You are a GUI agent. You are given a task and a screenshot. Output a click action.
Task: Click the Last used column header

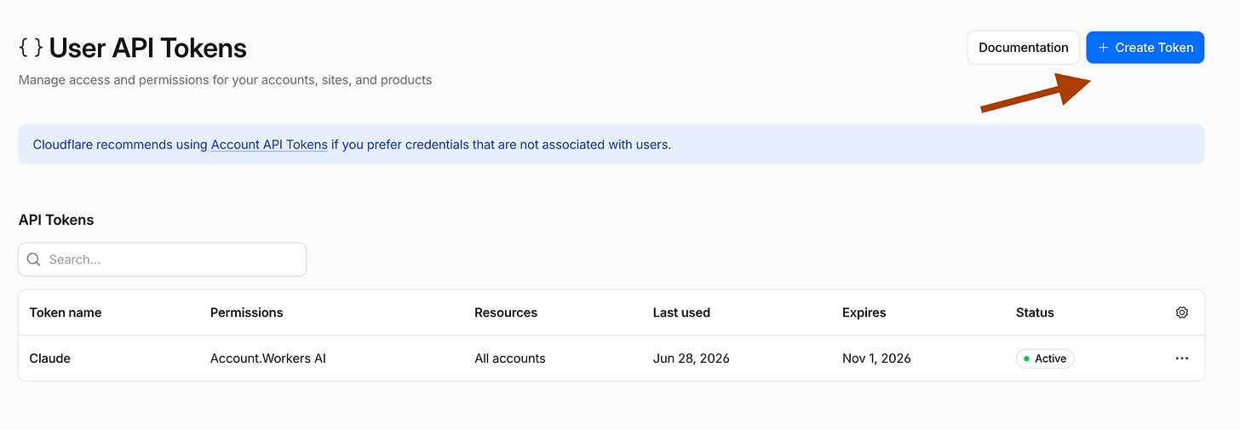681,312
